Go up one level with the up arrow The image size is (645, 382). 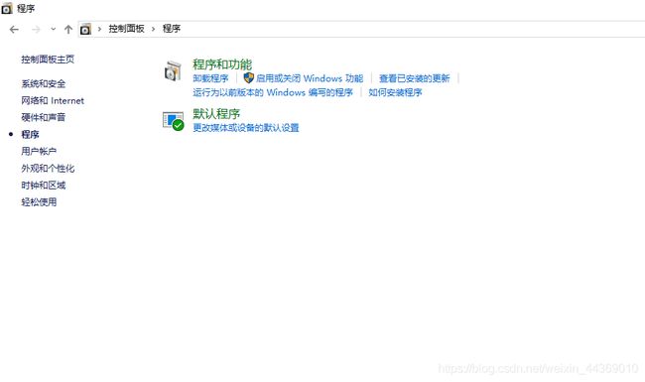pos(68,29)
